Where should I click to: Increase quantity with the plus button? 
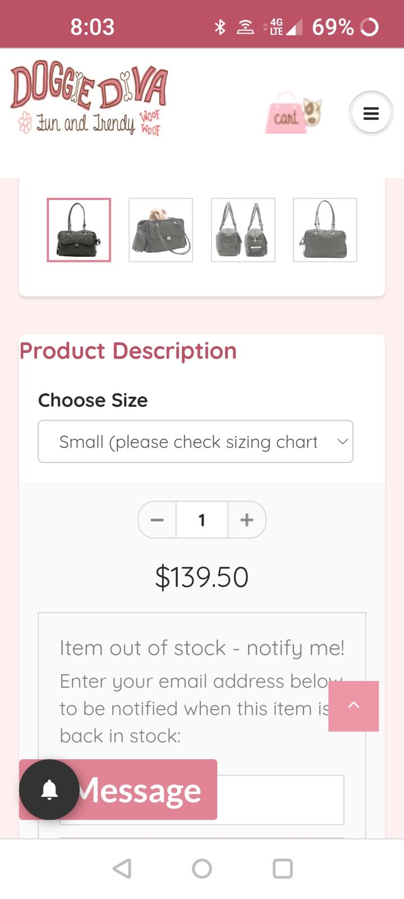(247, 520)
